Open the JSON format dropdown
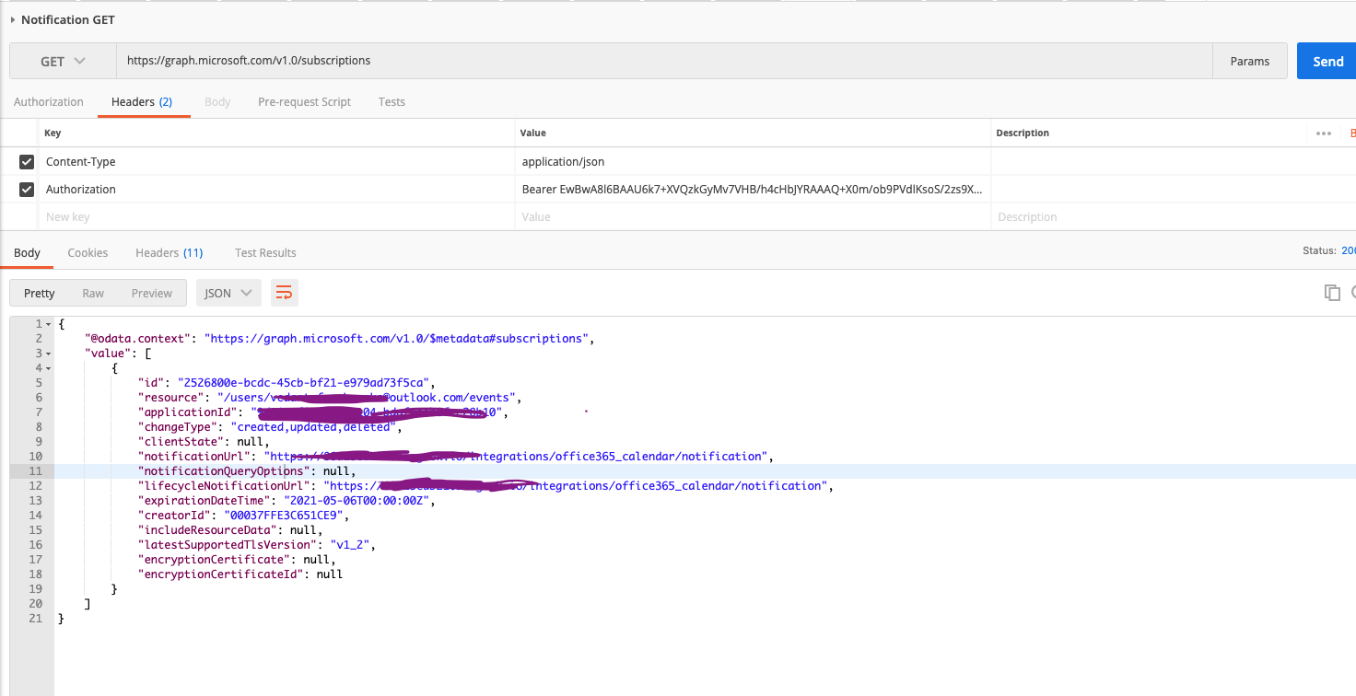The image size is (1356, 696). click(228, 293)
